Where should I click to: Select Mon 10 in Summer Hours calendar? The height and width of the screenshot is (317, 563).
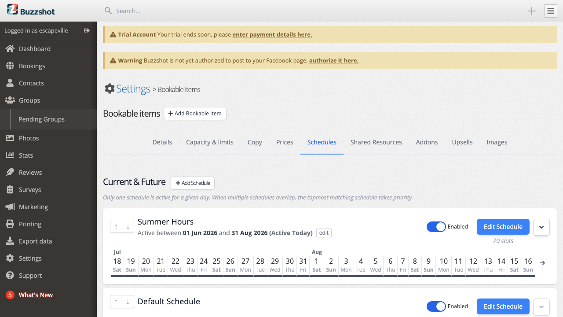(444, 265)
